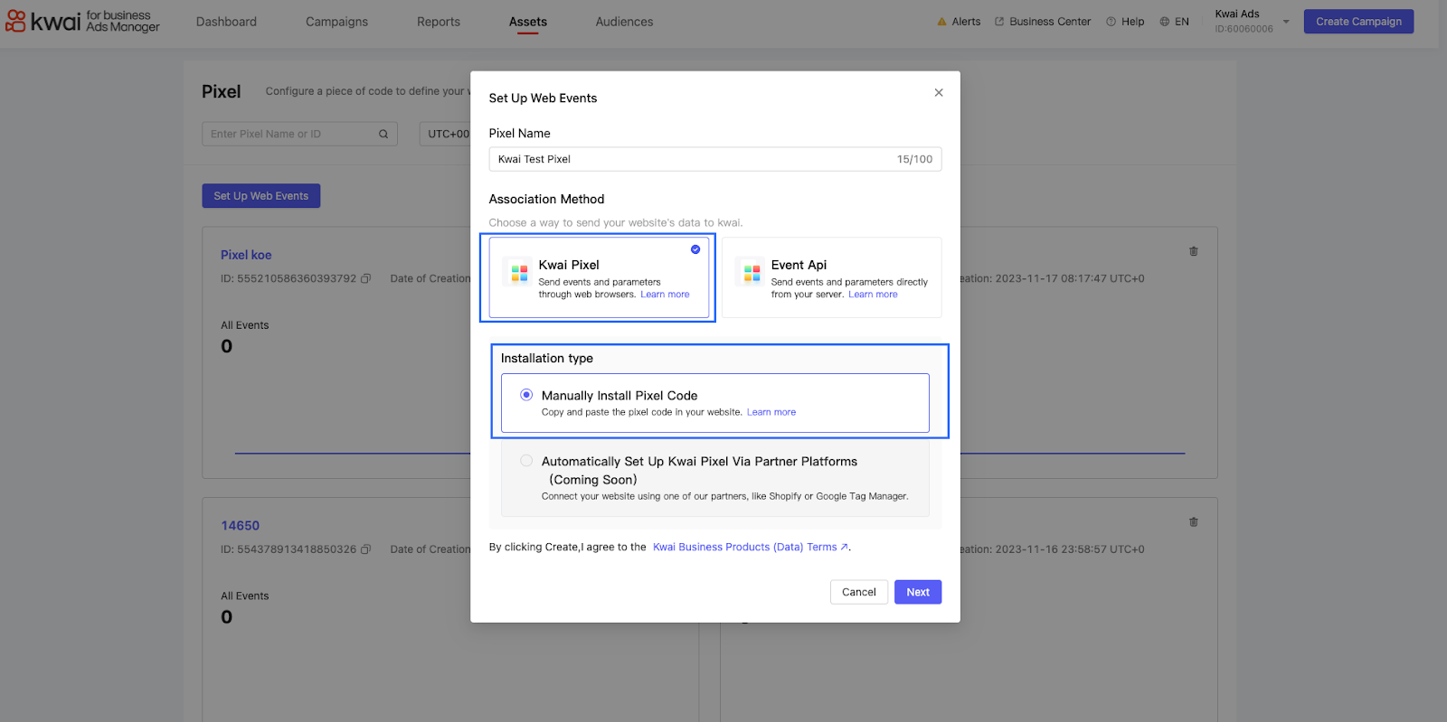Select the Kwai Pixel association method
1447x722 pixels.
tap(599, 277)
